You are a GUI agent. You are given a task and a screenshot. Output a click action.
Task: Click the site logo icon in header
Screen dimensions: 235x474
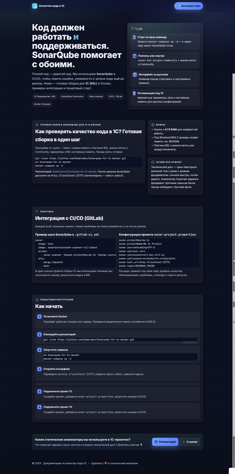click(35, 6)
